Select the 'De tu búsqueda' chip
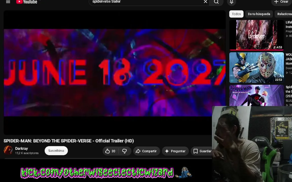 click(x=259, y=14)
